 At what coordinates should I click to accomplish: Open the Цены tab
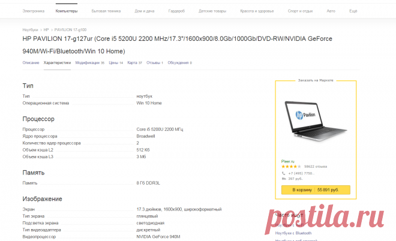point(116,63)
